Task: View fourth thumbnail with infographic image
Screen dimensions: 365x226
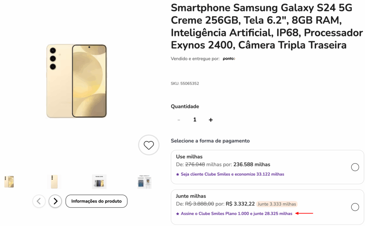Action: 144,182
